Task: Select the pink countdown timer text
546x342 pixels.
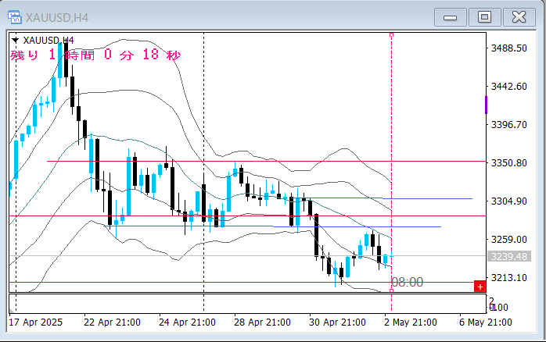Action: (x=95, y=55)
